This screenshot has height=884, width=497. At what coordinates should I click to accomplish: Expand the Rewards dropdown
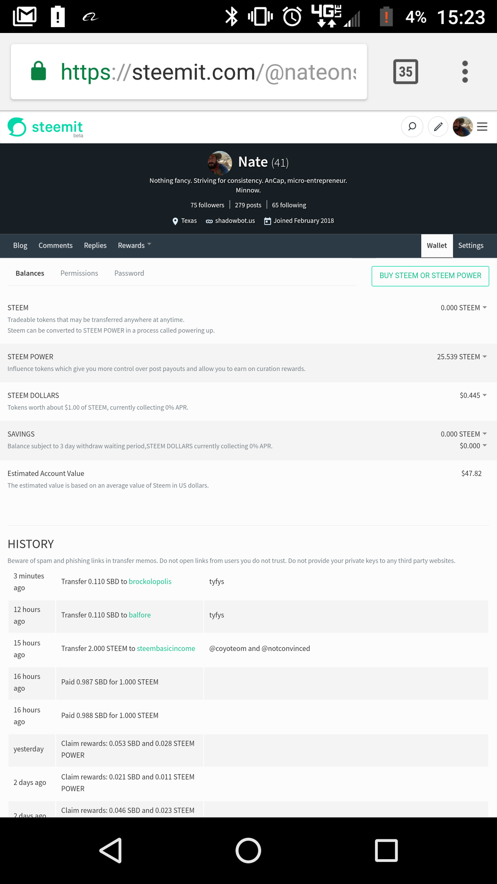click(x=134, y=245)
